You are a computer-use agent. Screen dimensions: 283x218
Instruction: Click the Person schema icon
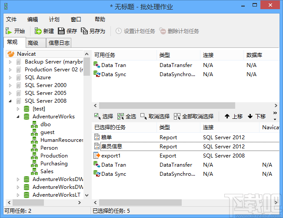coord(34,148)
